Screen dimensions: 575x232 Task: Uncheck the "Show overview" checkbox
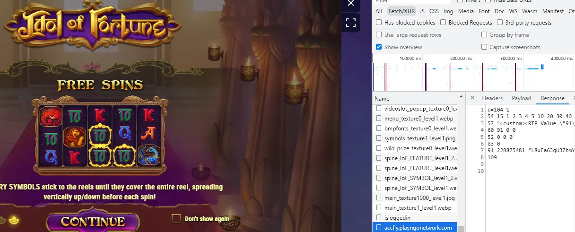379,47
